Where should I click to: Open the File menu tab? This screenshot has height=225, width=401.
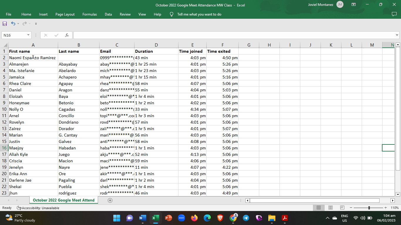point(9,14)
